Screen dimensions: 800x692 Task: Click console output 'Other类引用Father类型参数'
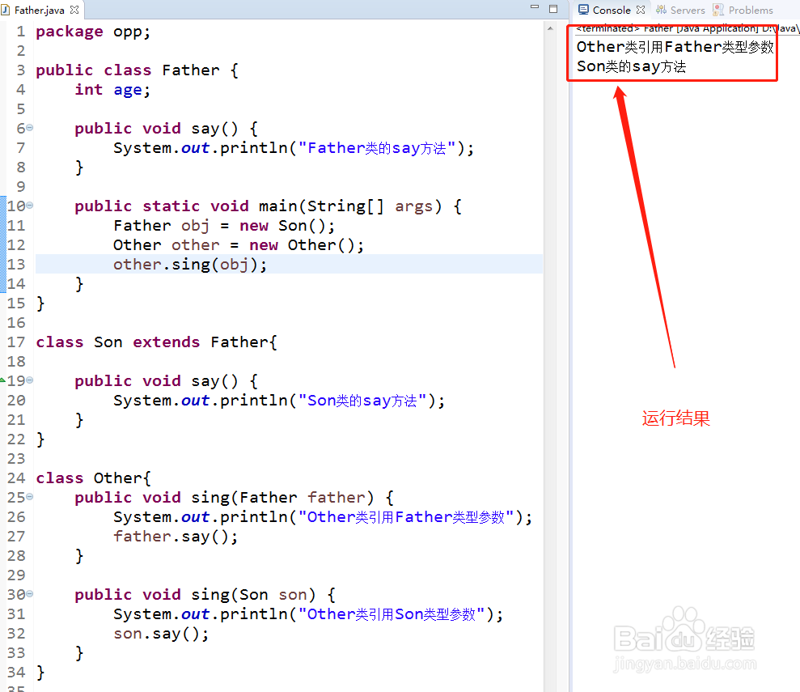coord(675,47)
